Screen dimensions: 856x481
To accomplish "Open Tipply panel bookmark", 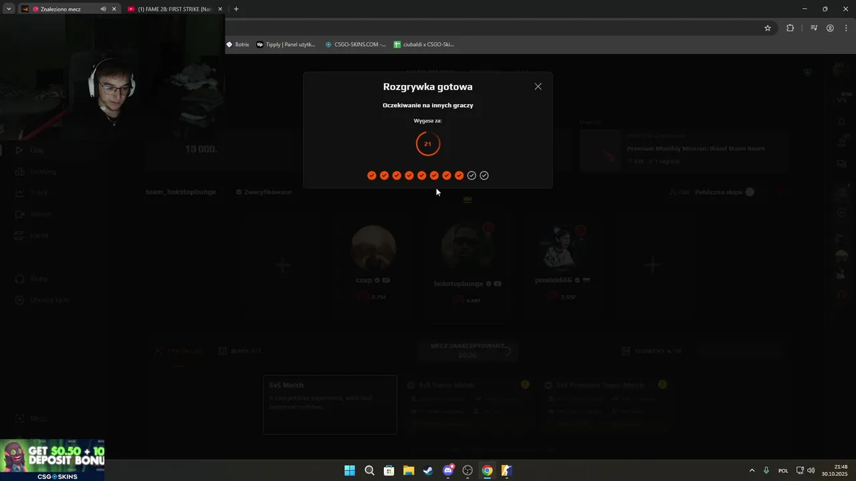I will pos(286,45).
